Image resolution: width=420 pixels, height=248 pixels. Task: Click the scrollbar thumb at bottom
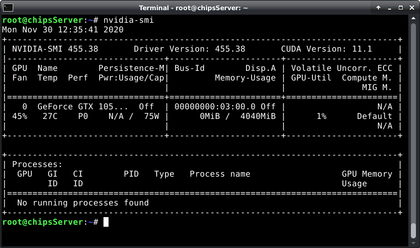[413, 230]
